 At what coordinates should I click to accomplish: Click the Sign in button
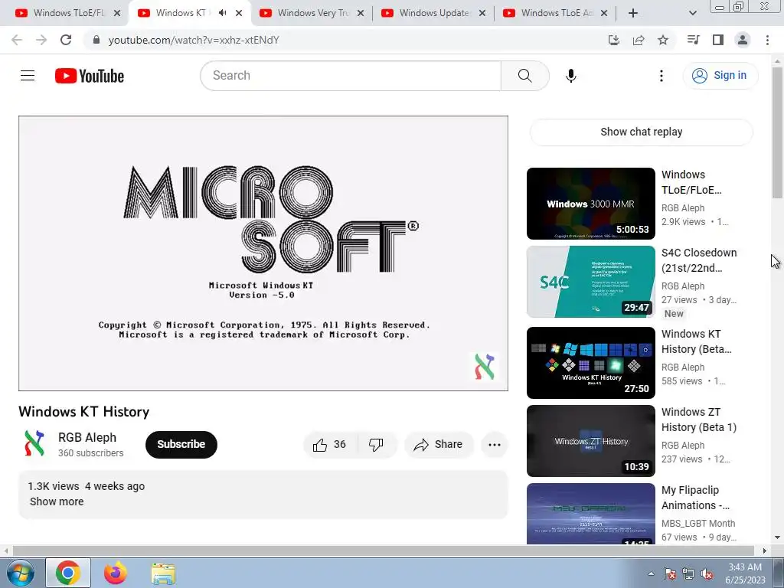720,76
